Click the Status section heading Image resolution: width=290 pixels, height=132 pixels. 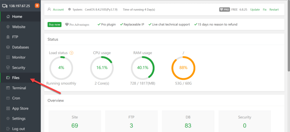(53, 39)
